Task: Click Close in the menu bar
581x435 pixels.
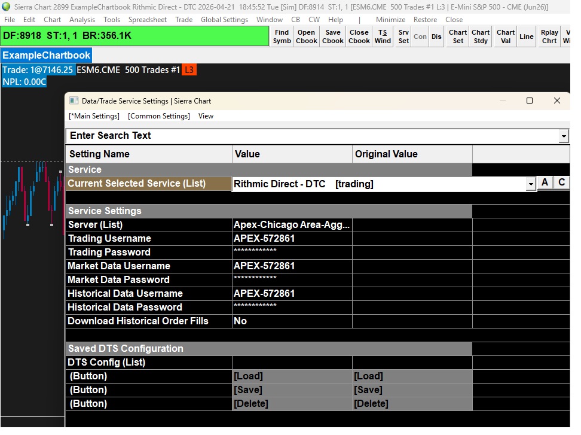Action: click(x=454, y=20)
